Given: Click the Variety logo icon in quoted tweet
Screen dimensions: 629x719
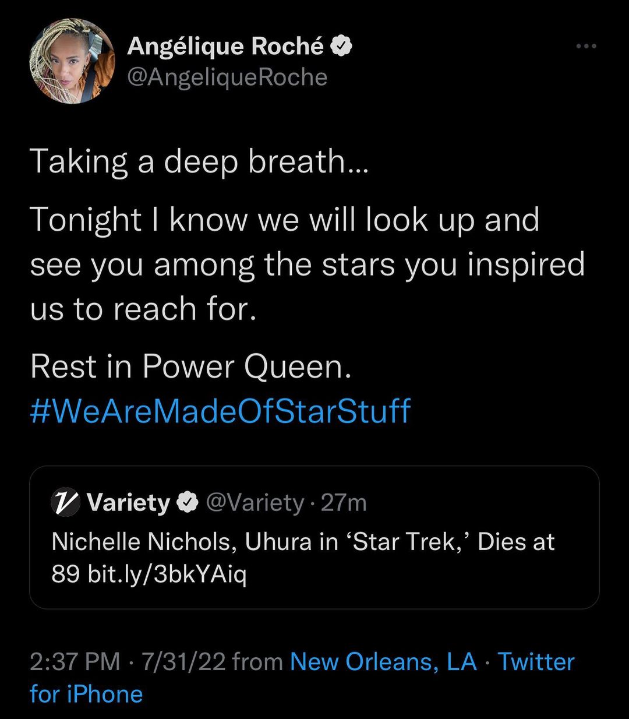Looking at the screenshot, I should [65, 502].
